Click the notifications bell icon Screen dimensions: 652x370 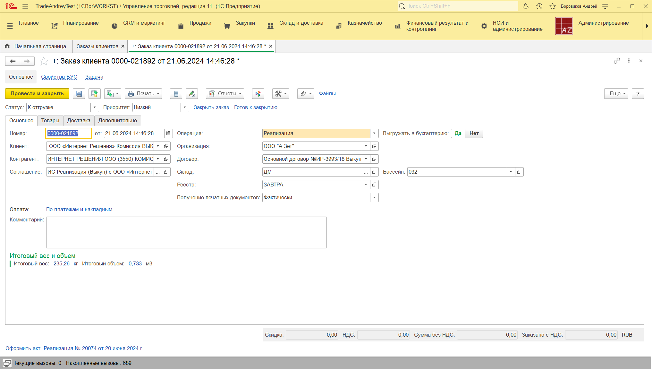coord(525,6)
